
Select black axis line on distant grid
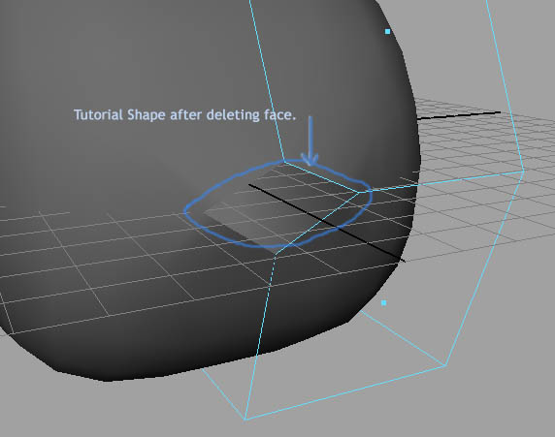(459, 115)
